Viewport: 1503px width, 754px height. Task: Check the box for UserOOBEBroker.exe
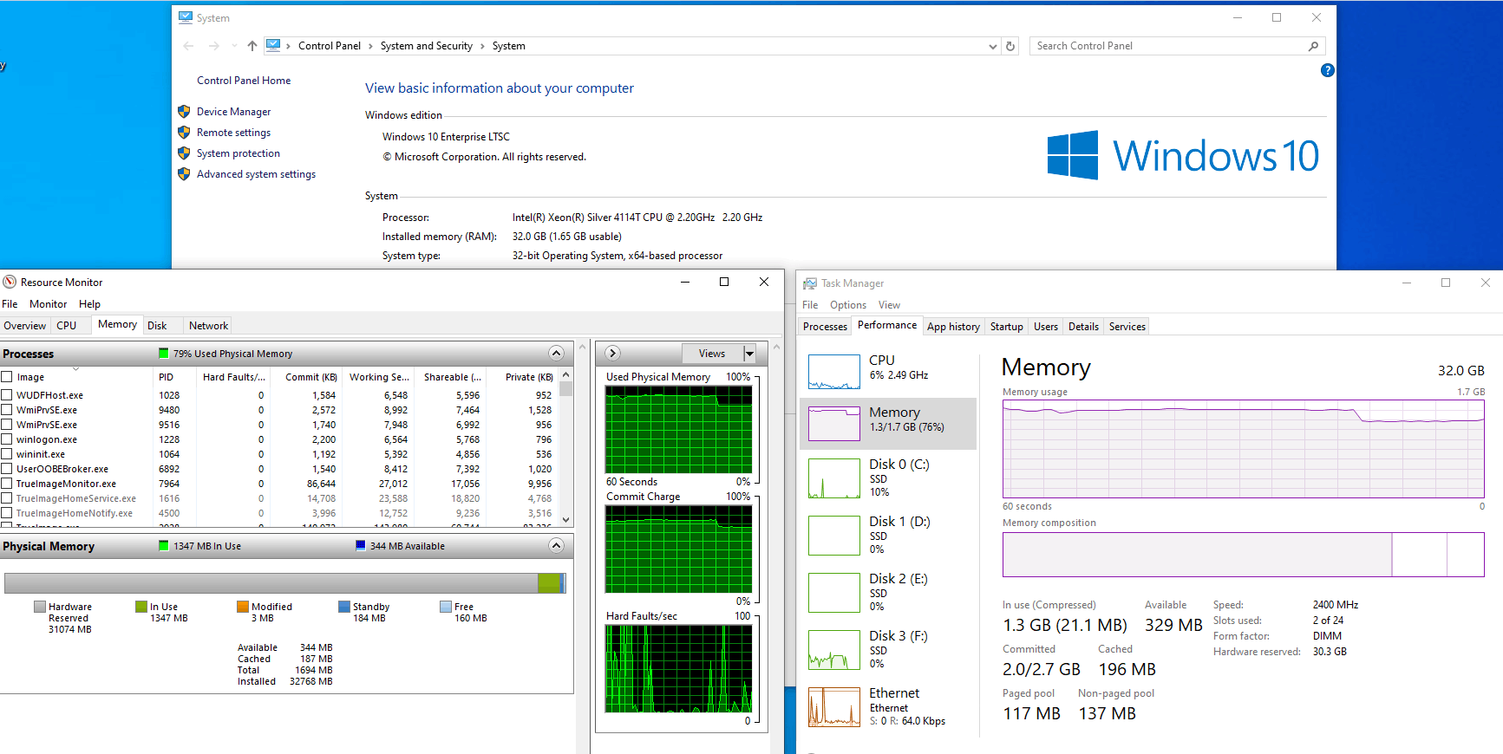pyautogui.click(x=7, y=469)
